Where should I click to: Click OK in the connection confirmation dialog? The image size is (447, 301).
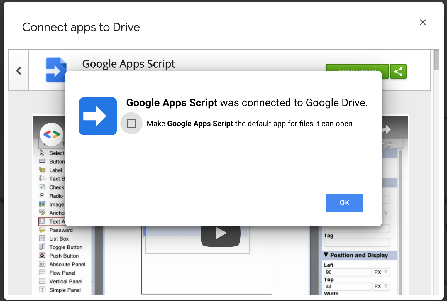pos(344,203)
